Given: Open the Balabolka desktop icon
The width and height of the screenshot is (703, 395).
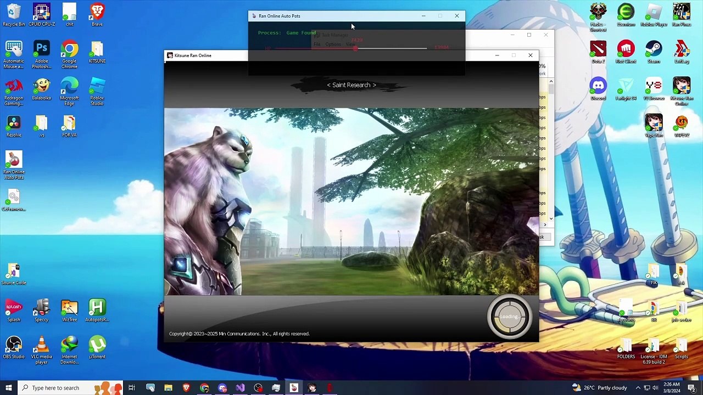Looking at the screenshot, I should tap(42, 89).
